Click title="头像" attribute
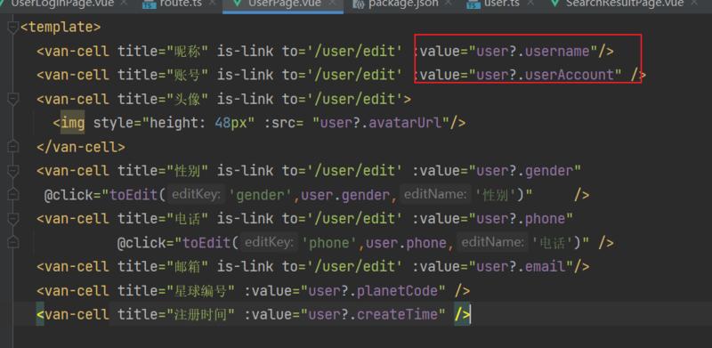 tap(163, 99)
